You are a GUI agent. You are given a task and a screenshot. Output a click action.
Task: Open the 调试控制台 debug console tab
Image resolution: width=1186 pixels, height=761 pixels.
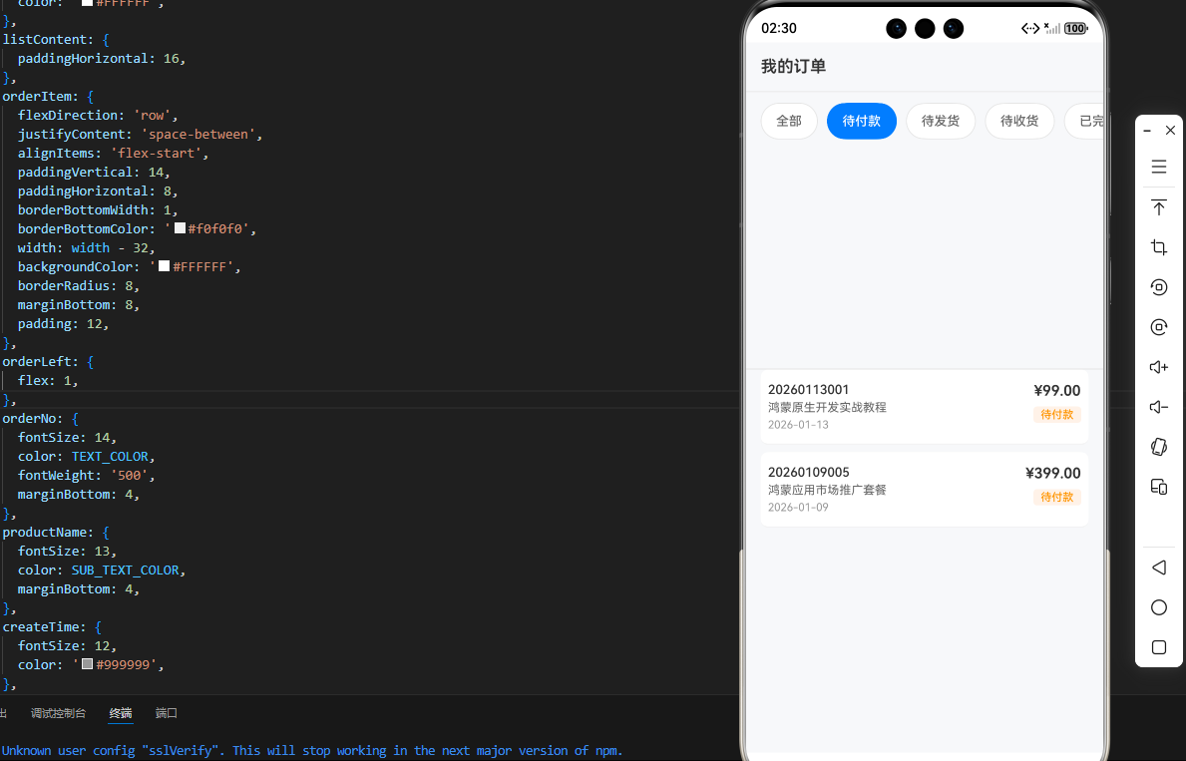coord(58,713)
